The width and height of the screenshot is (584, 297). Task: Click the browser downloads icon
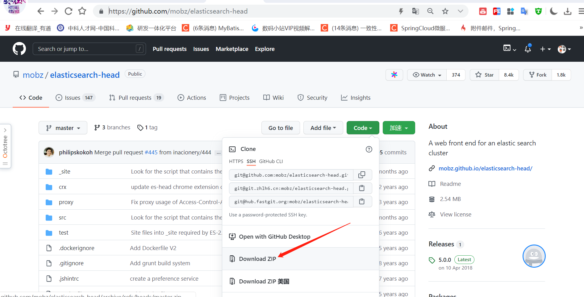coord(568,11)
